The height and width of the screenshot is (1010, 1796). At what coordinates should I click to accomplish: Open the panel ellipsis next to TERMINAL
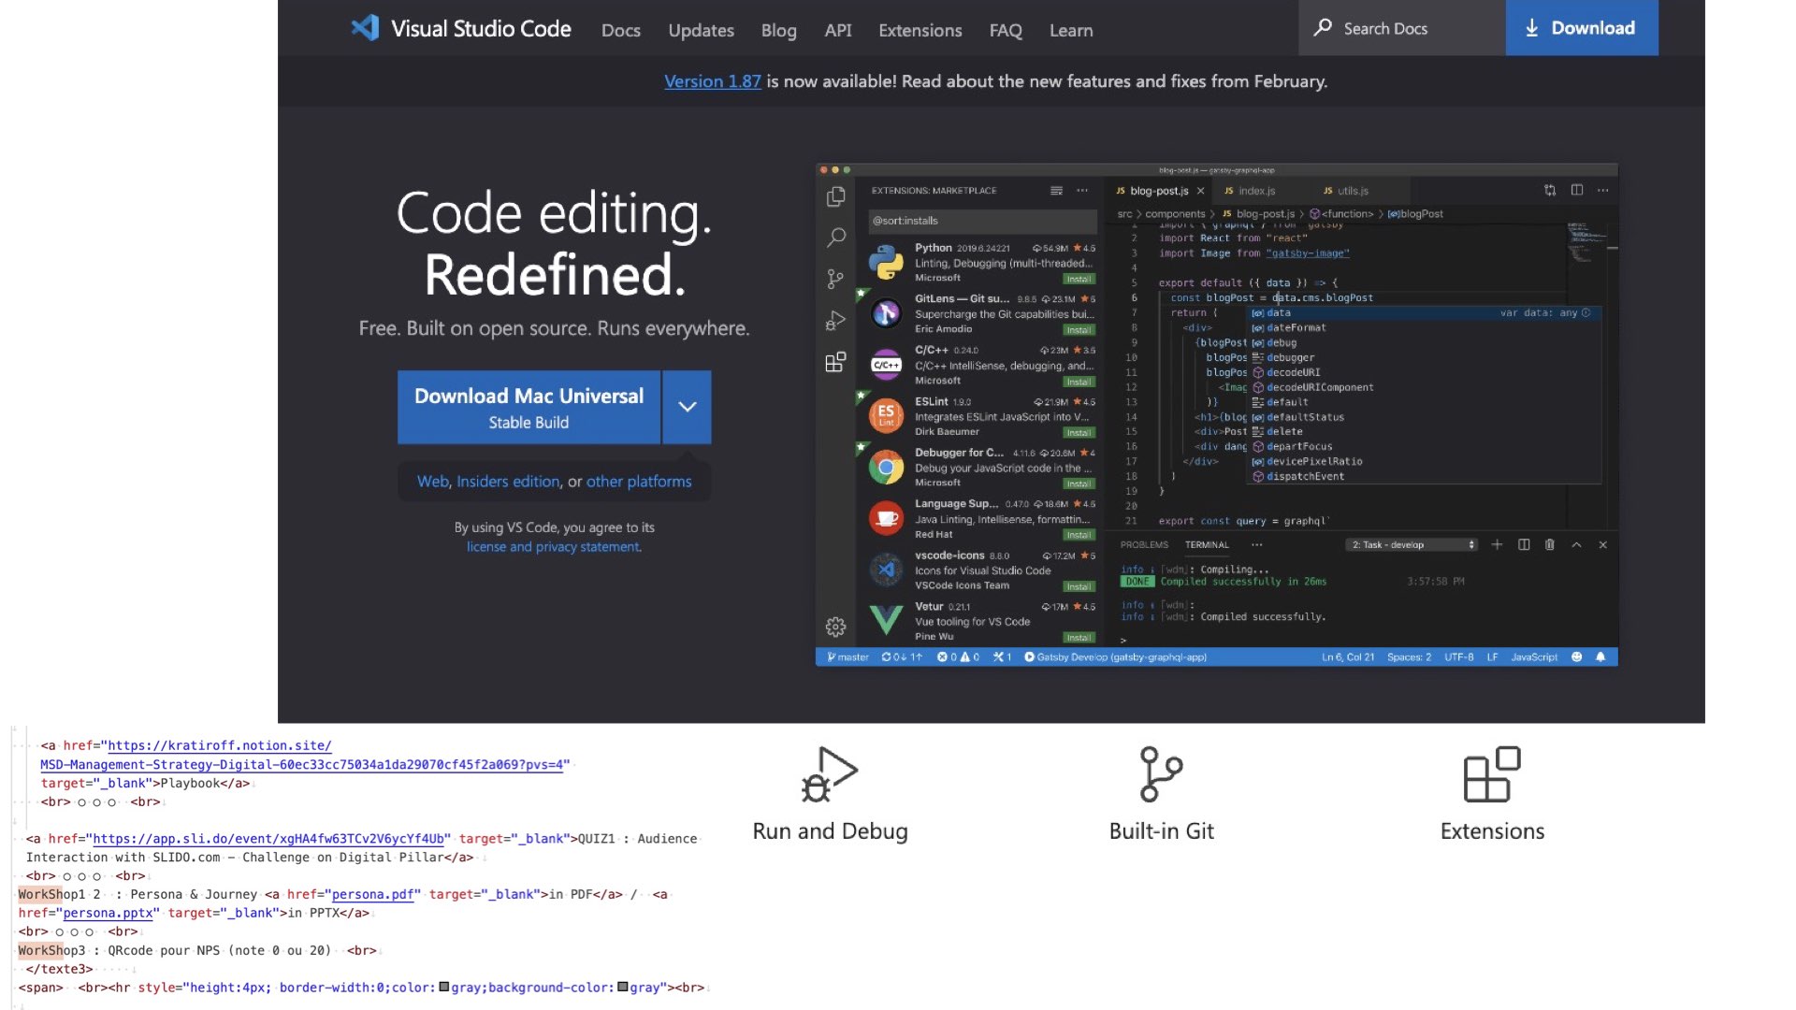pyautogui.click(x=1257, y=544)
